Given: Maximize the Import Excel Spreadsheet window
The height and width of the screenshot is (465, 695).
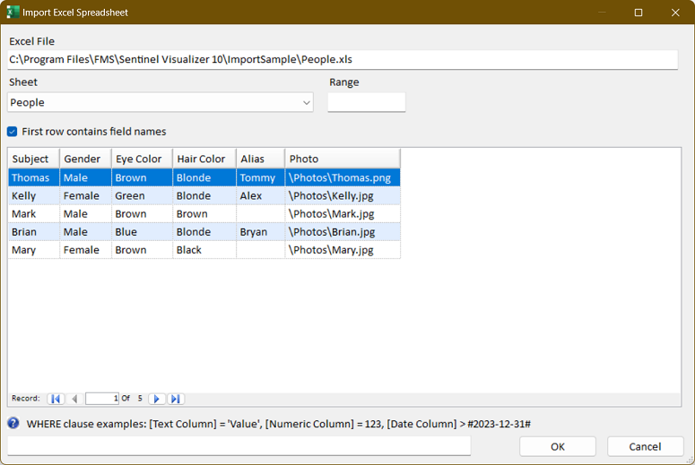Looking at the screenshot, I should (639, 13).
